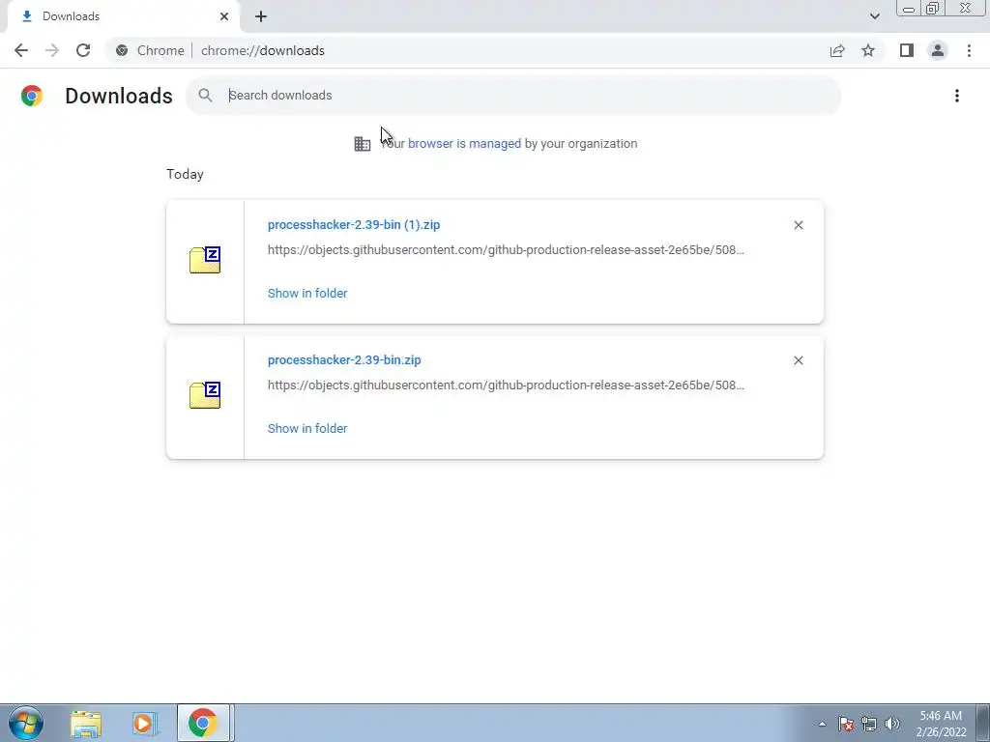Screen dimensions: 990x742
Task: Remove processhacker-2.39-bin (1).zip from list
Action: (798, 225)
